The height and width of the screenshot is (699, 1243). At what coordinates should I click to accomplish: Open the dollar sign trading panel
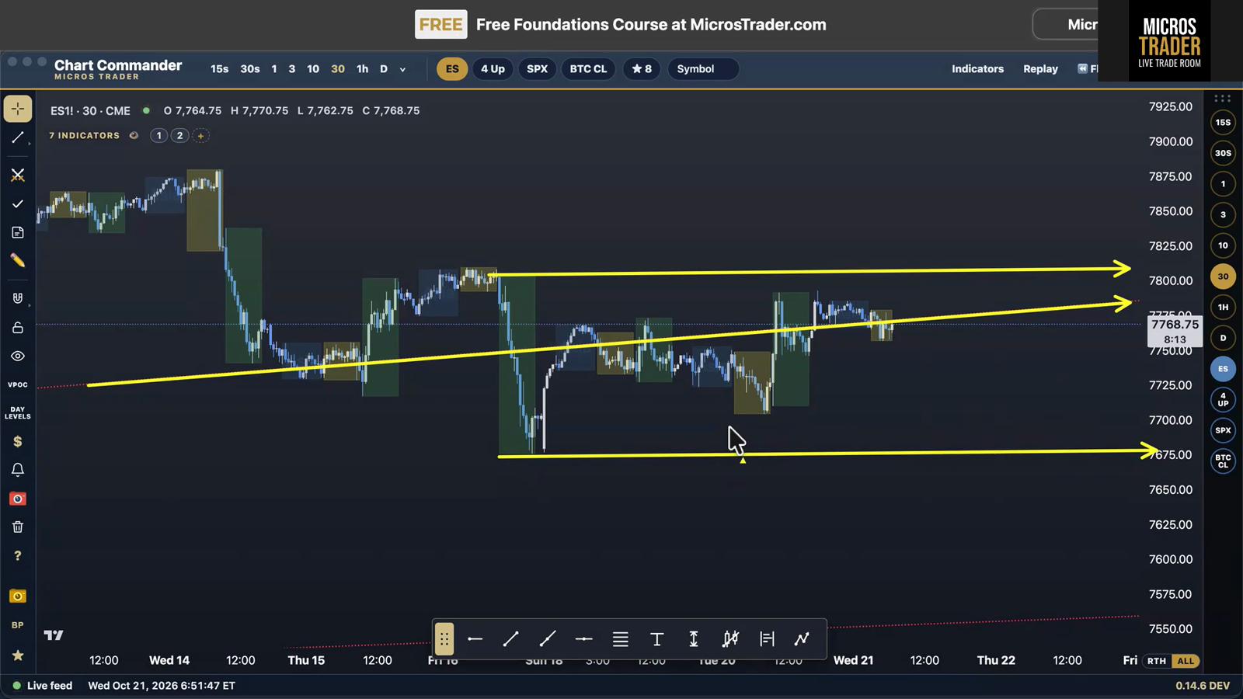[18, 441]
